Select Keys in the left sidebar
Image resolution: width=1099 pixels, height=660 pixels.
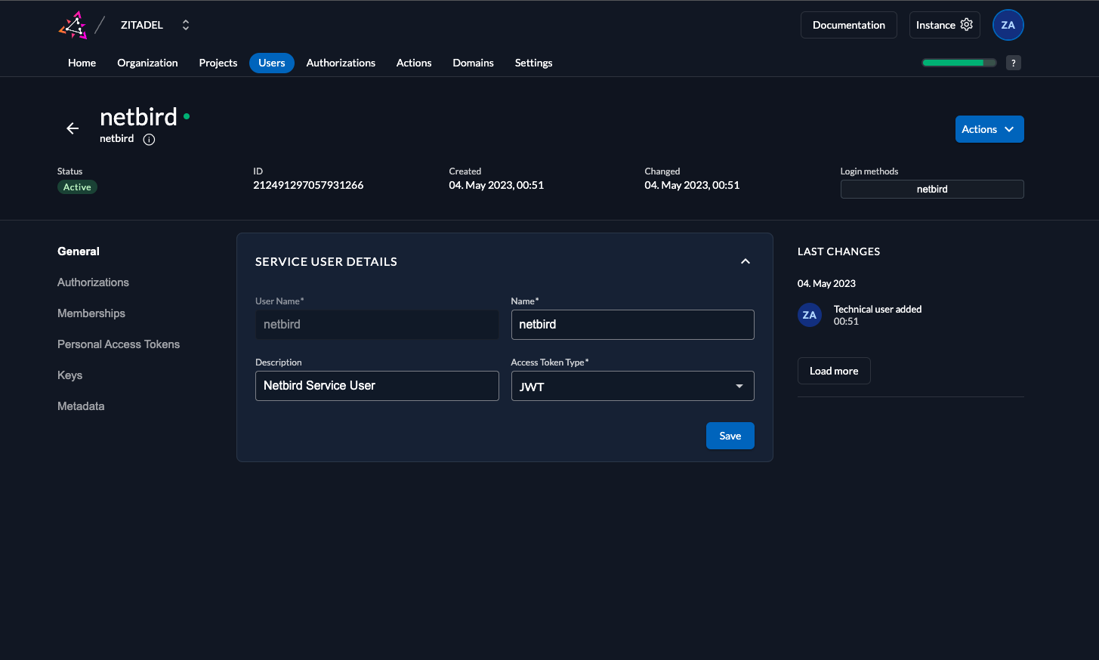(69, 375)
